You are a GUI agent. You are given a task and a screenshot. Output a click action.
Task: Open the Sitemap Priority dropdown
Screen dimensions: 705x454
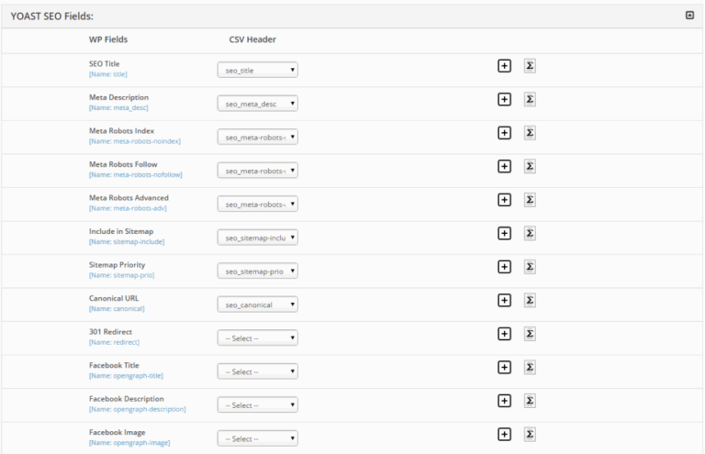[x=258, y=271]
